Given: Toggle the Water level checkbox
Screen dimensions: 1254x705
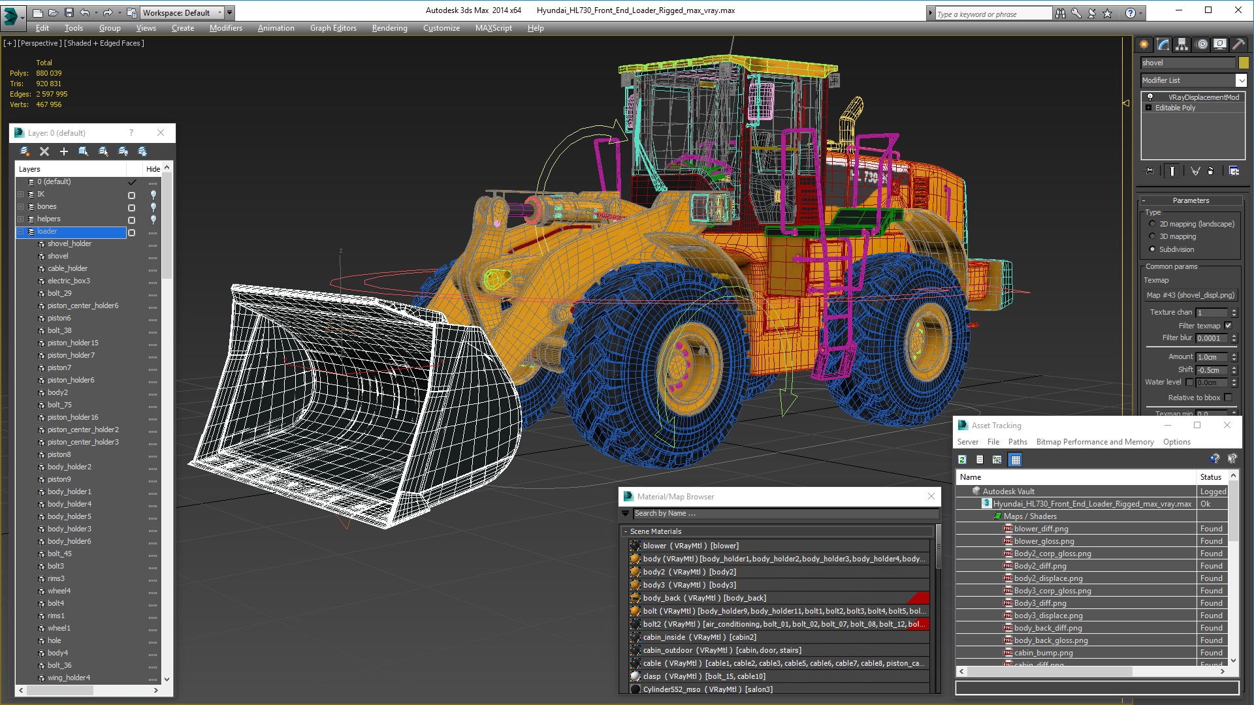Looking at the screenshot, I should 1189,383.
